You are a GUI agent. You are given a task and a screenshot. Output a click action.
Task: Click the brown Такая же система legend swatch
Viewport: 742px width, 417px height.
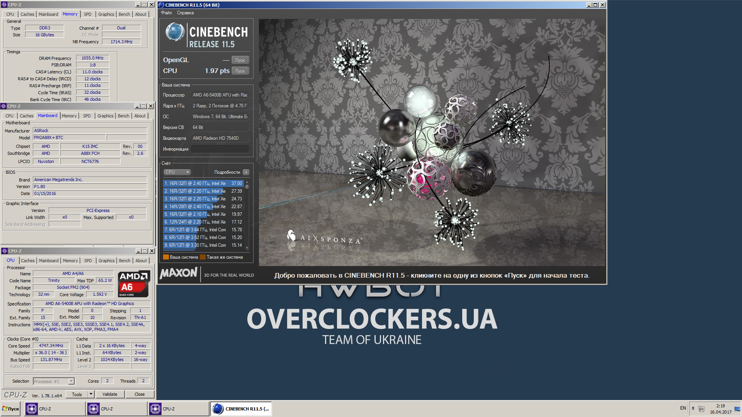[203, 257]
